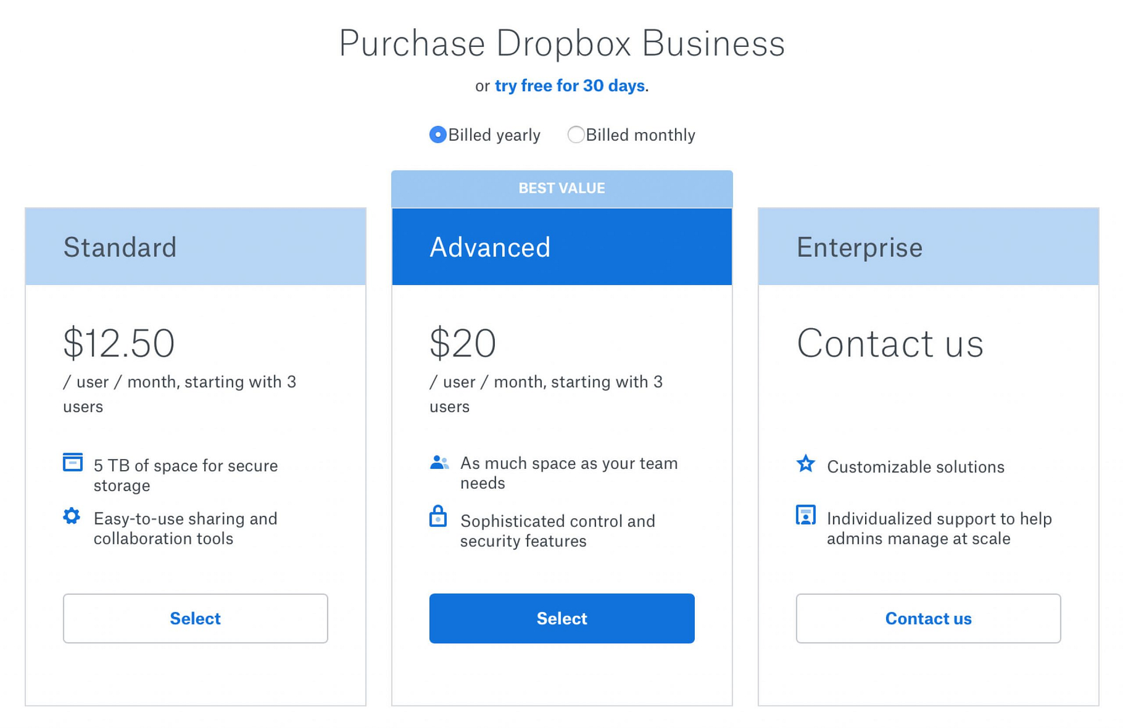Image resolution: width=1123 pixels, height=728 pixels.
Task: Select the Billed monthly radio button
Action: point(576,134)
